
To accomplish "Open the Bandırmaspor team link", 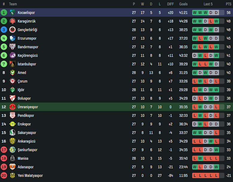I will [28, 47].
